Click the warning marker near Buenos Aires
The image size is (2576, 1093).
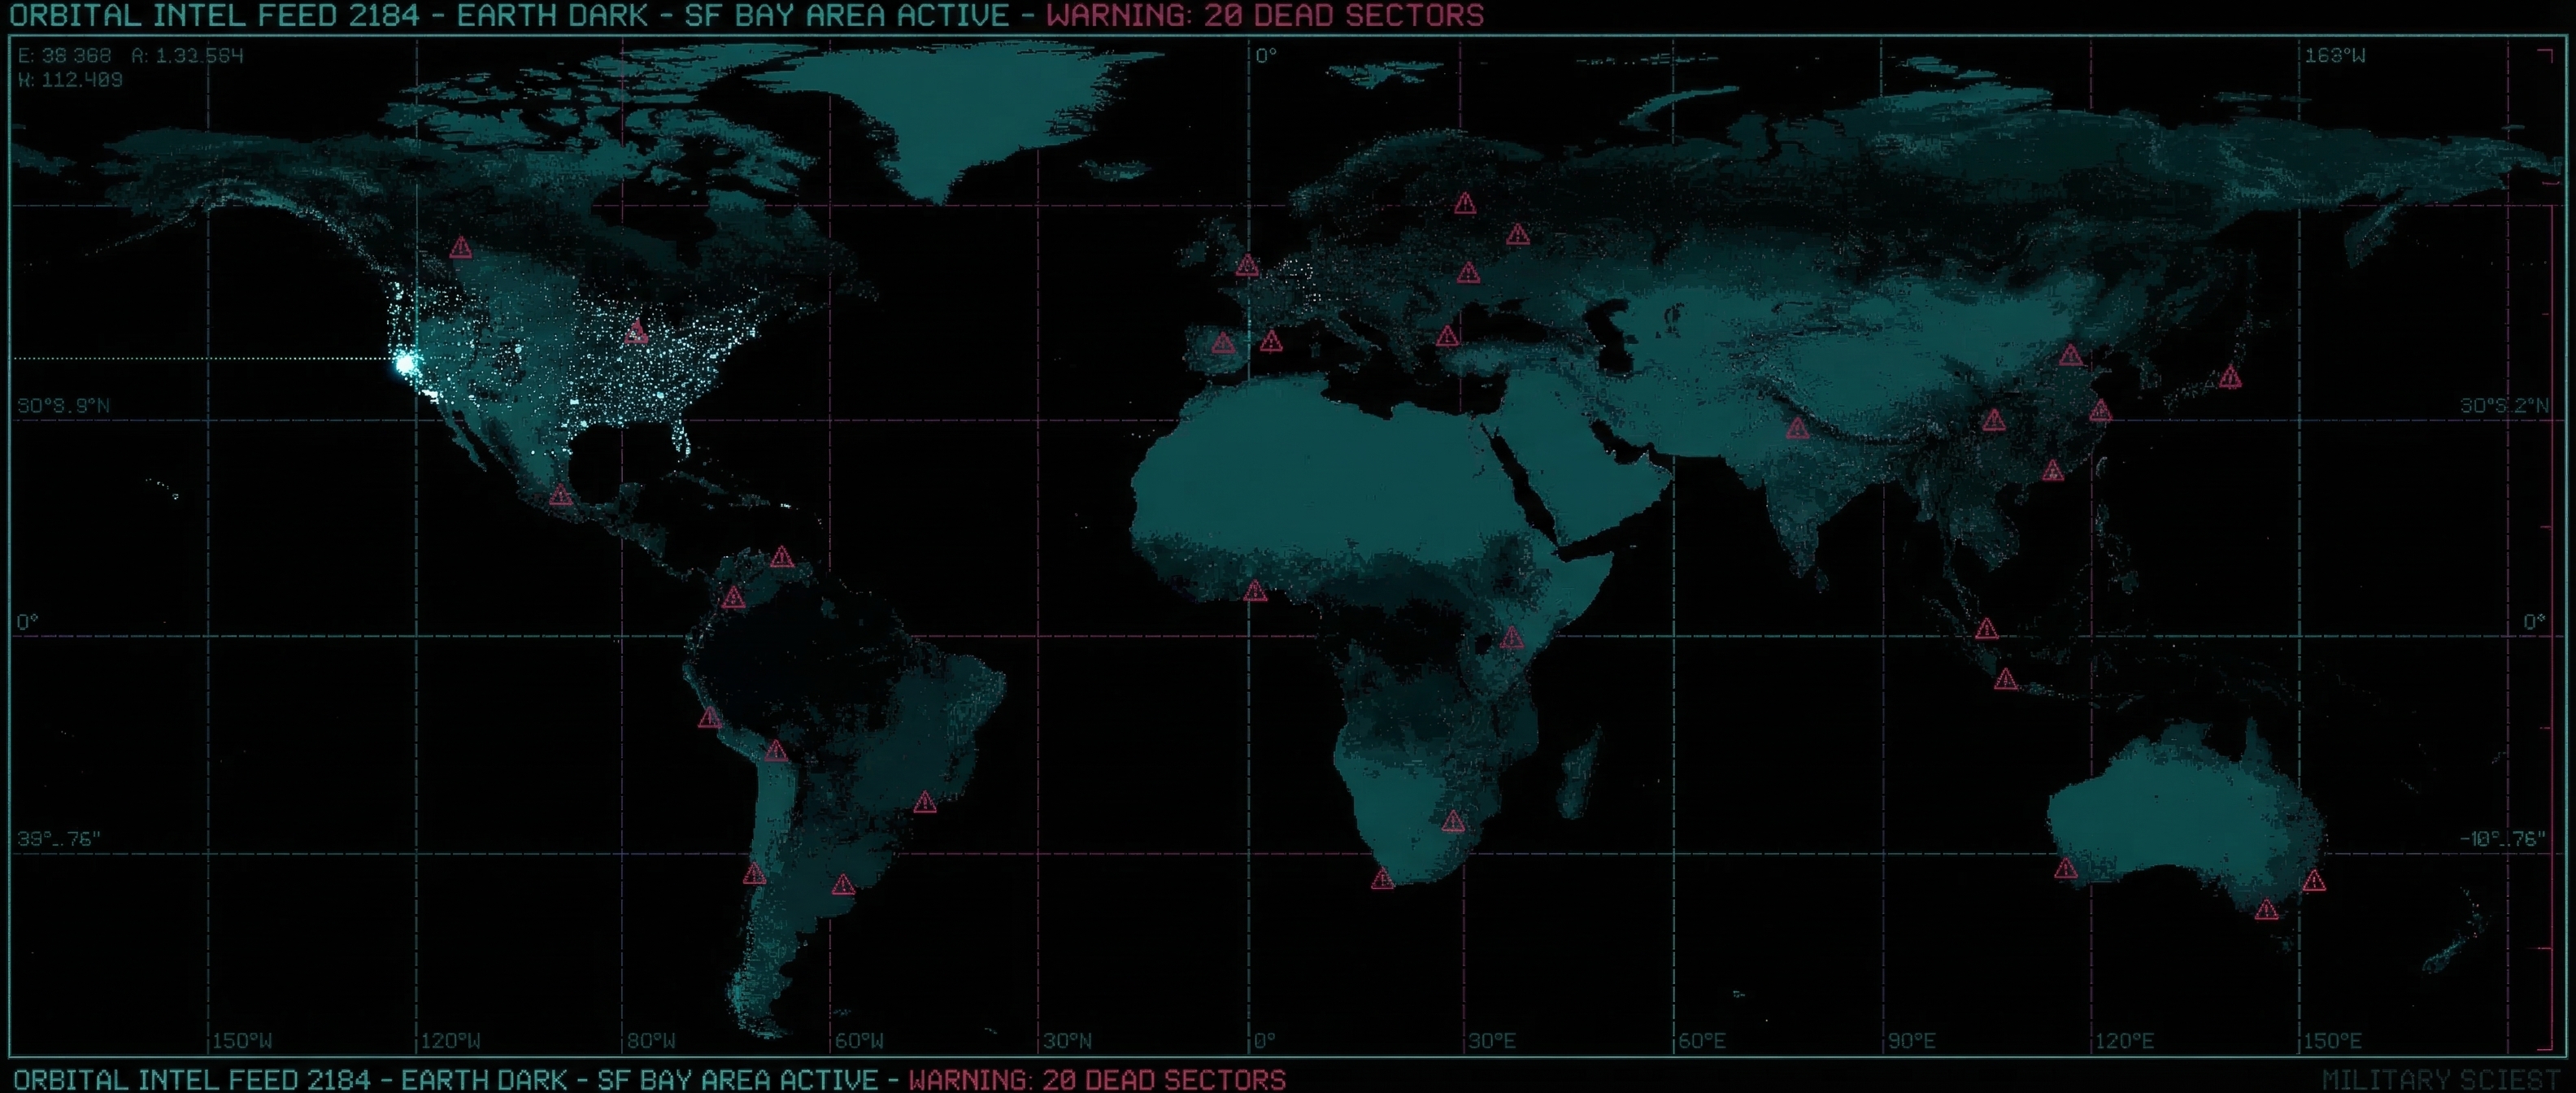tap(843, 885)
